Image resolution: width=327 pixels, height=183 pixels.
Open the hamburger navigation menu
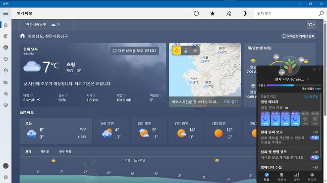coord(5,13)
